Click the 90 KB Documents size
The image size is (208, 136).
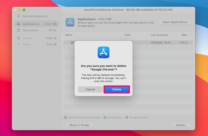pos(53,30)
